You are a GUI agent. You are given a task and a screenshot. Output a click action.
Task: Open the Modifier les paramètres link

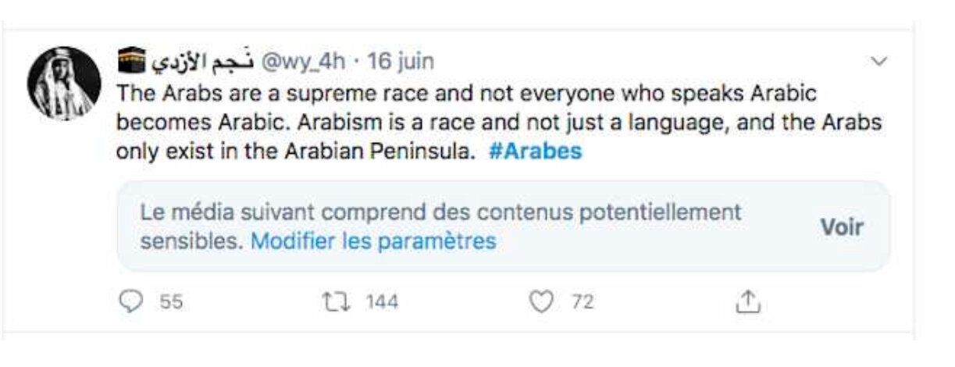373,241
